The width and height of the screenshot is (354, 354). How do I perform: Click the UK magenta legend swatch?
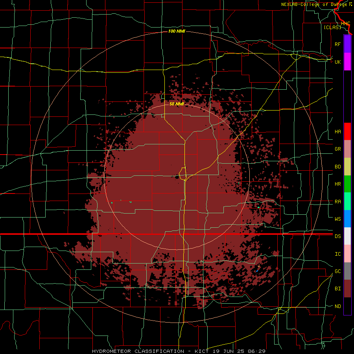[347, 62]
